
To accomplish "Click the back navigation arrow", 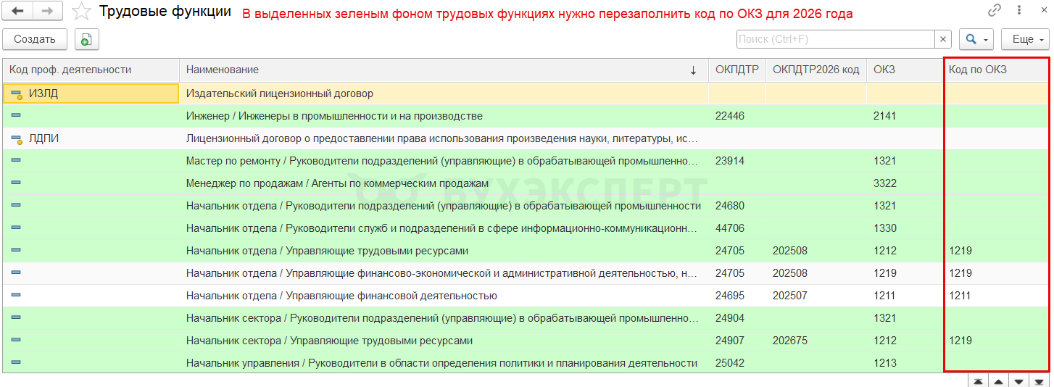I will click(18, 11).
